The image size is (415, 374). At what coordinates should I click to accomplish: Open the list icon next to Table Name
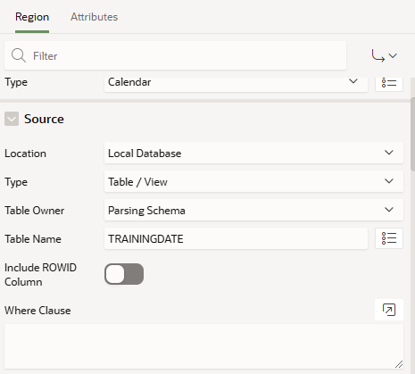pyautogui.click(x=389, y=238)
